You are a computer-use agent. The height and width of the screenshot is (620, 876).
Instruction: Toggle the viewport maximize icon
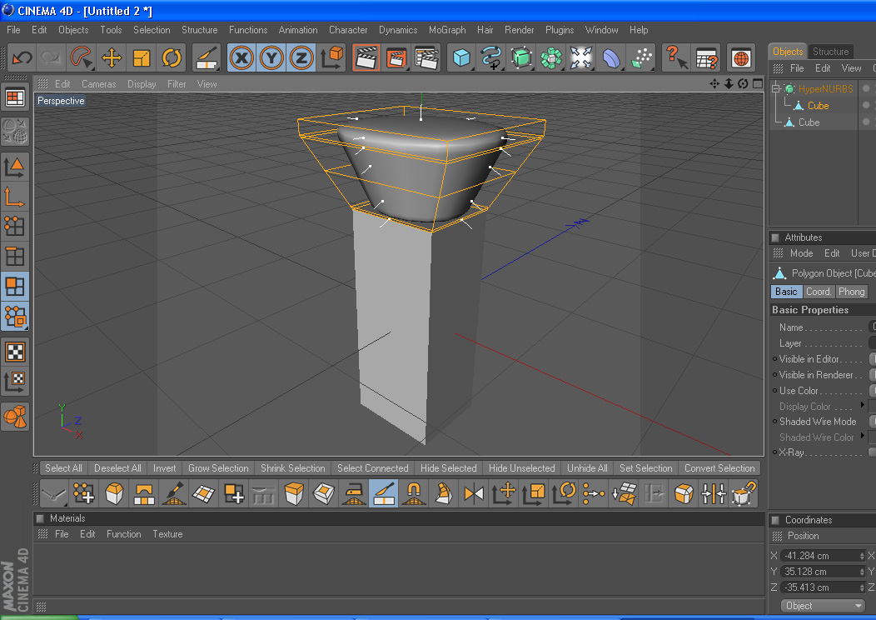tap(758, 83)
